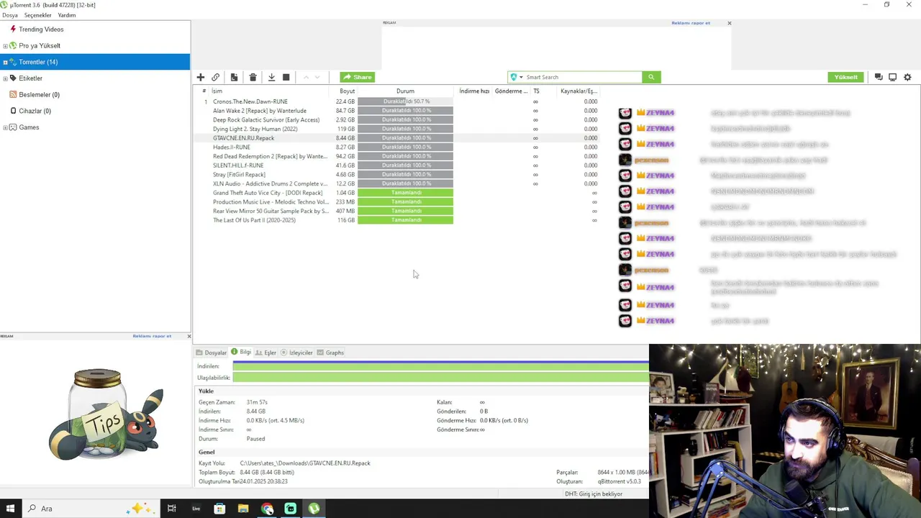Image resolution: width=921 pixels, height=518 pixels.
Task: Click the Tips jar advertisement image
Action: click(x=106, y=414)
